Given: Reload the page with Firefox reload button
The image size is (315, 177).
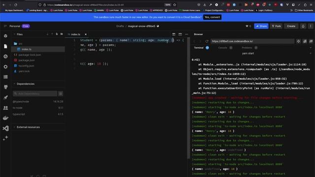Looking at the screenshot, I should coord(16,5).
